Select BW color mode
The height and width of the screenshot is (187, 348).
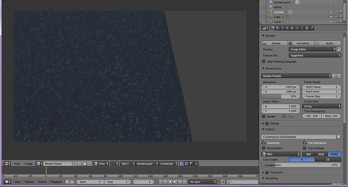309,154
